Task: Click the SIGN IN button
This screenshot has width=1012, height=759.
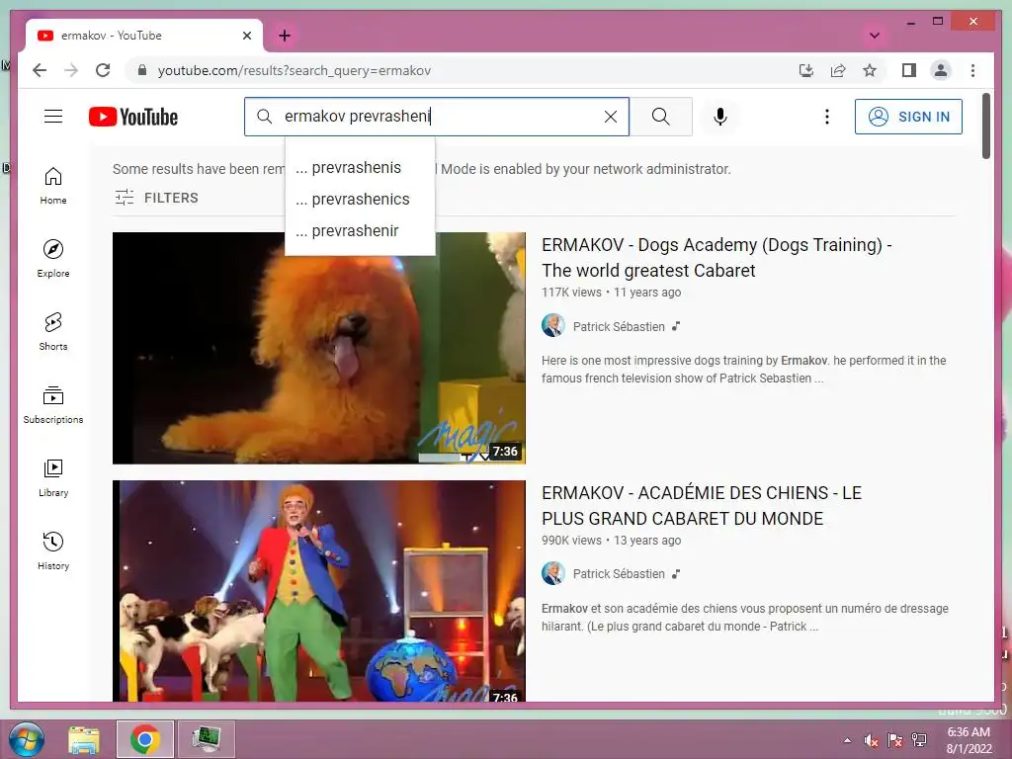Action: [908, 117]
